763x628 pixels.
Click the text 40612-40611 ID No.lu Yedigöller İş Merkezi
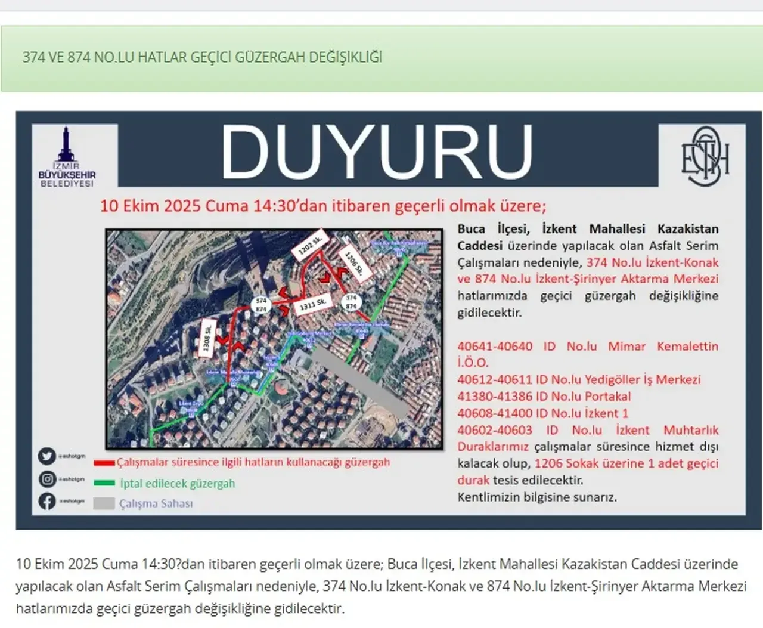point(579,380)
